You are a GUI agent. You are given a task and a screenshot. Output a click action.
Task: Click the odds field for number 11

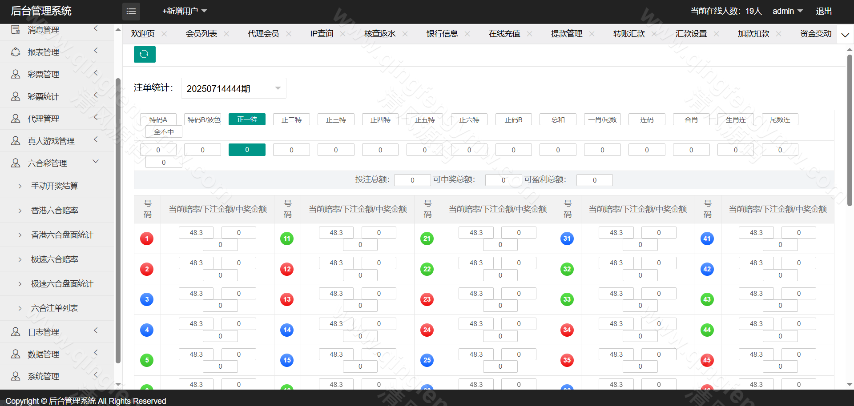coord(336,233)
